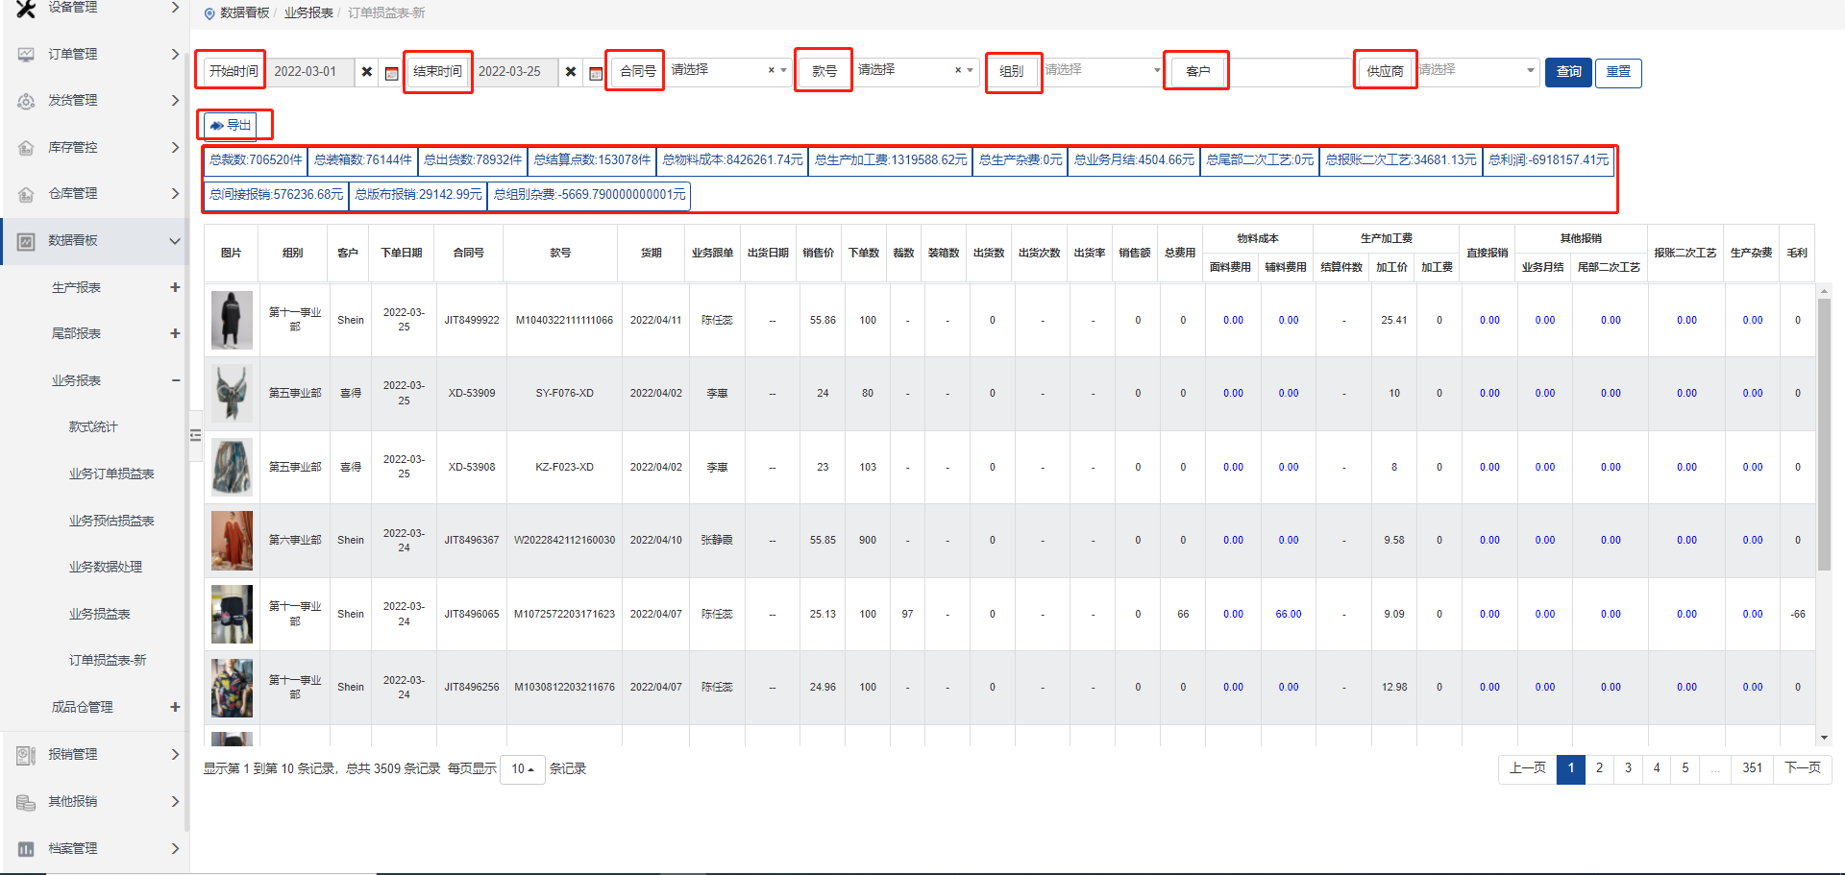Click the 订单管理 sidebar icon

click(26, 55)
